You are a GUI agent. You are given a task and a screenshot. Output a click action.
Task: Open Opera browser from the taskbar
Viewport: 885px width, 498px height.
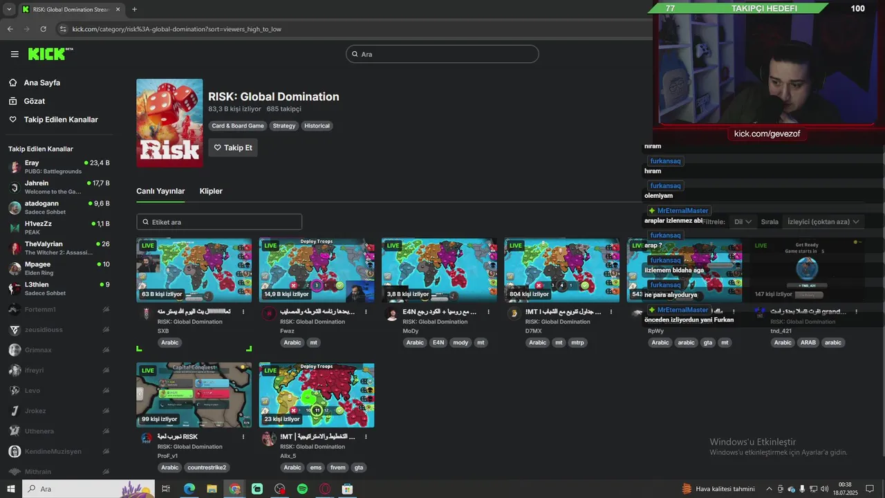click(x=325, y=489)
